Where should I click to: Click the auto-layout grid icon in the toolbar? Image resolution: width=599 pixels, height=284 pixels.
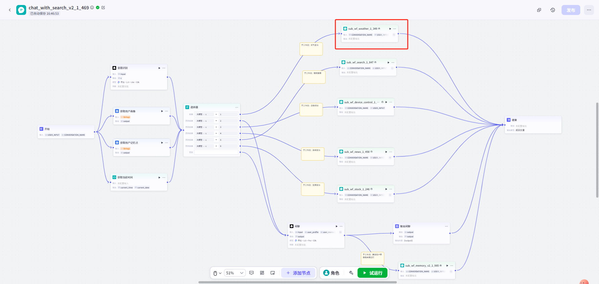coord(262,273)
